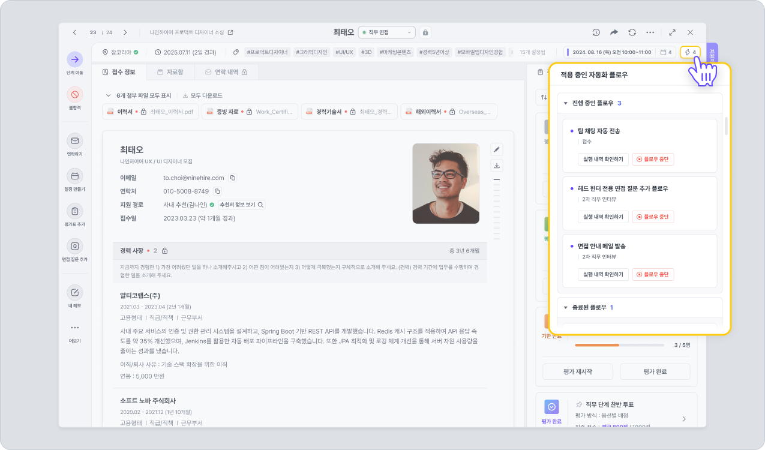765x450 pixels.
Task: Open the 이력서 PDF attachment chip
Action: pos(150,112)
